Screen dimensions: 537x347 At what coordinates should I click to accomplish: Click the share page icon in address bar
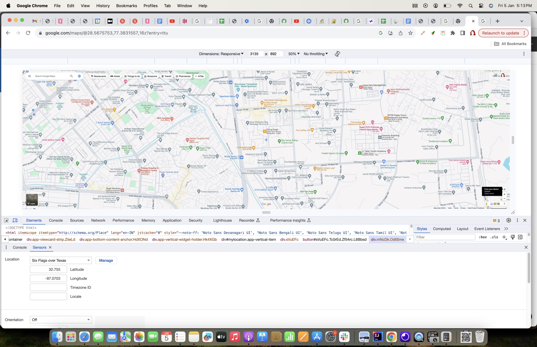click(400, 33)
